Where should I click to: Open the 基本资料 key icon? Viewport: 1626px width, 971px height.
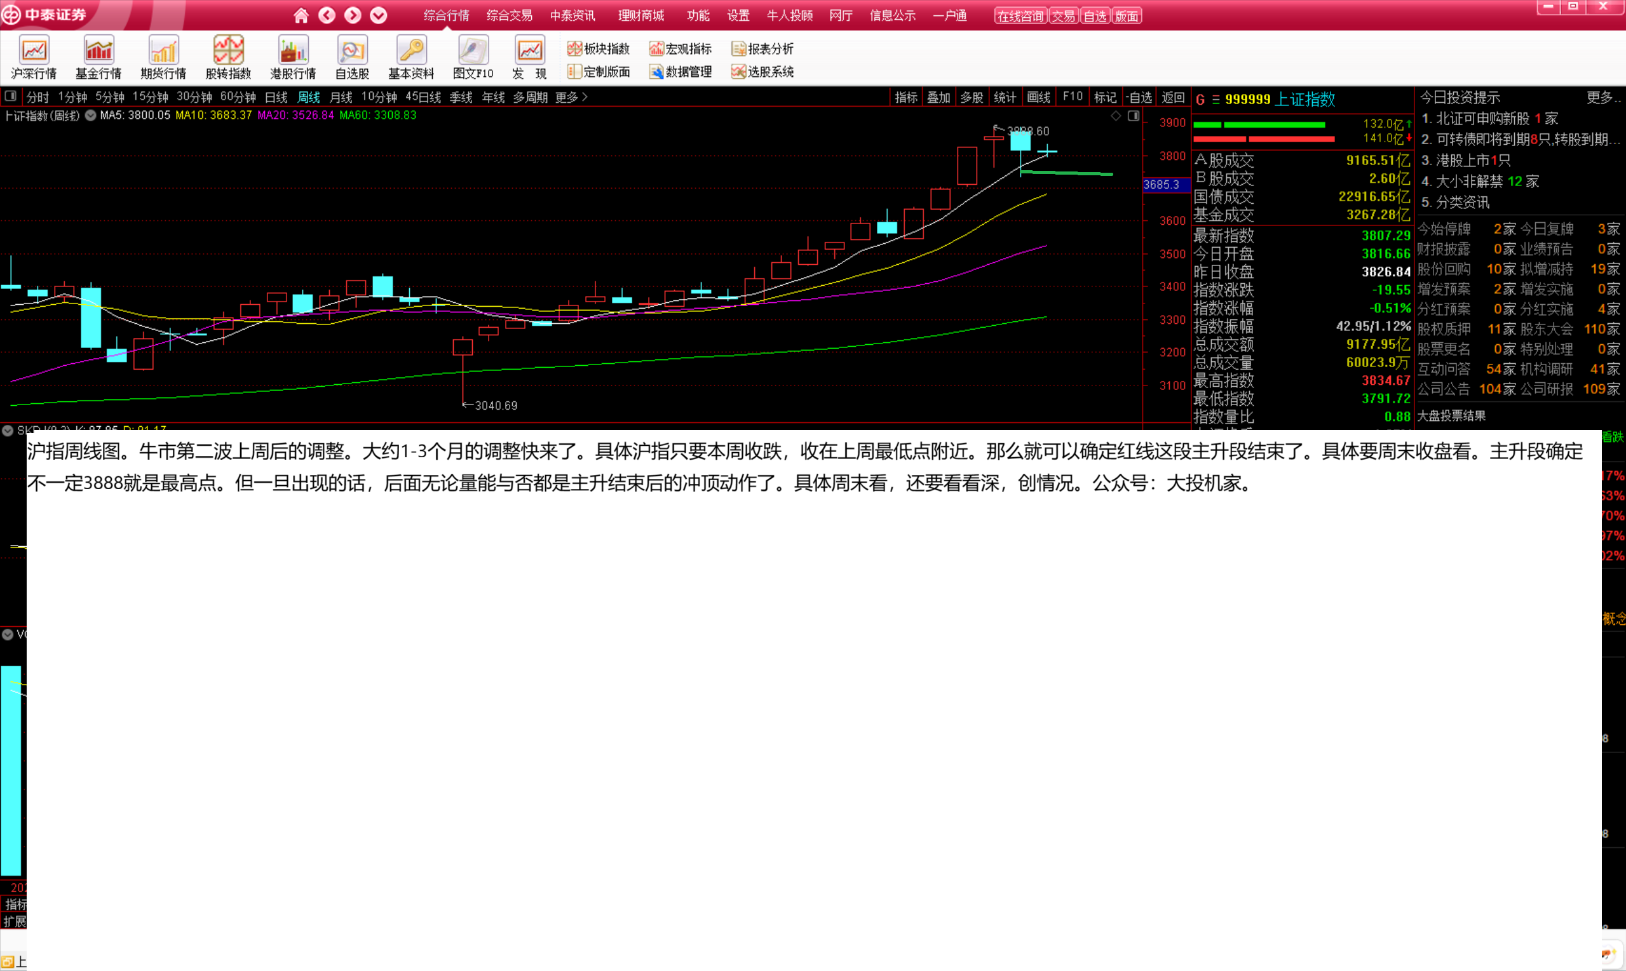(411, 50)
